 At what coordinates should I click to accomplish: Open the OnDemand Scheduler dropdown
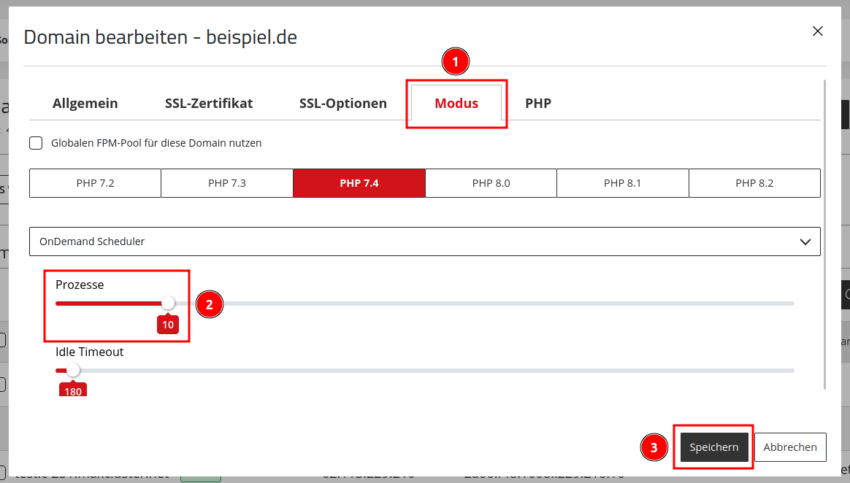point(424,241)
